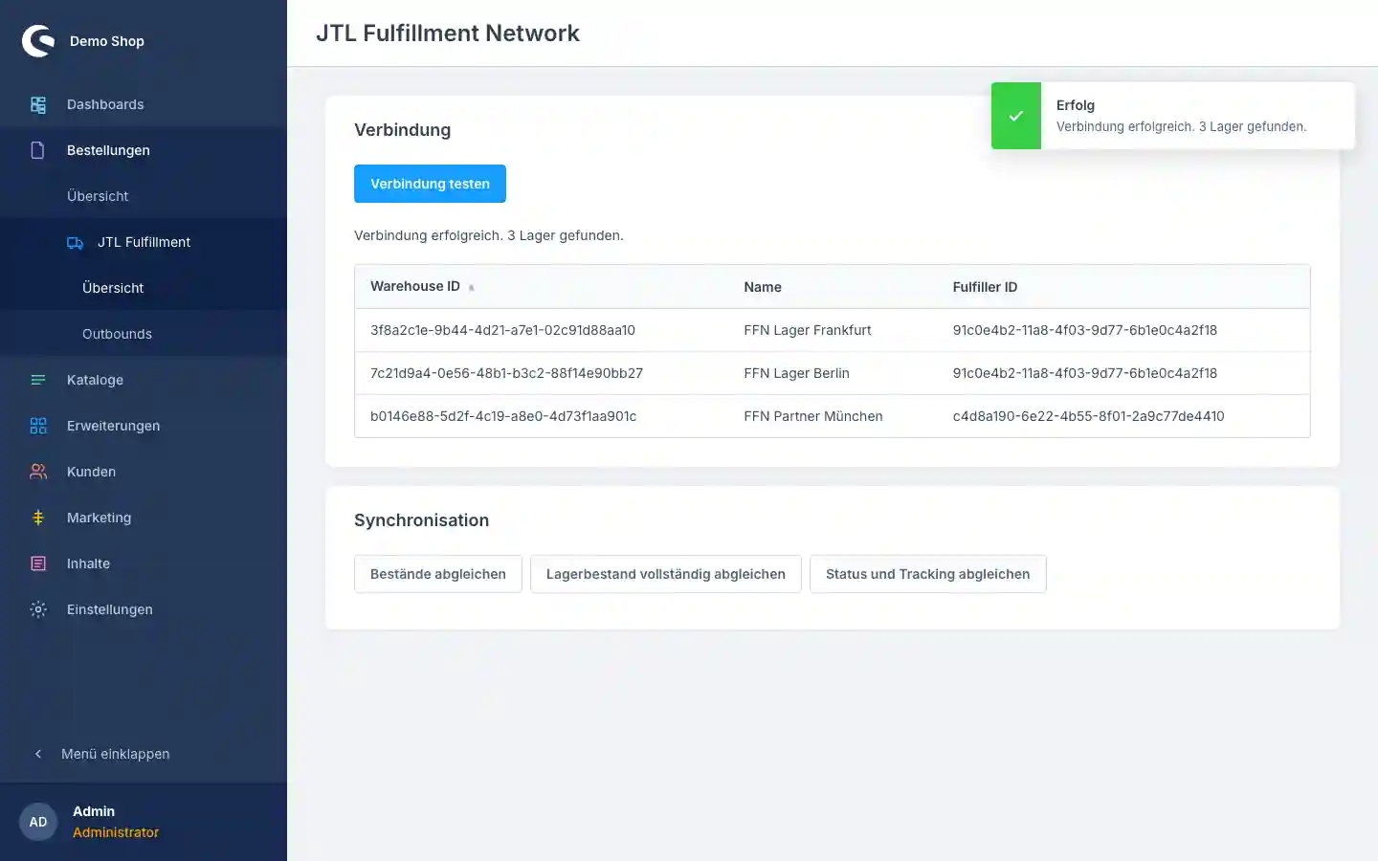Click the JTL Fulfillment truck icon
This screenshot has width=1378, height=861.
coord(75,243)
